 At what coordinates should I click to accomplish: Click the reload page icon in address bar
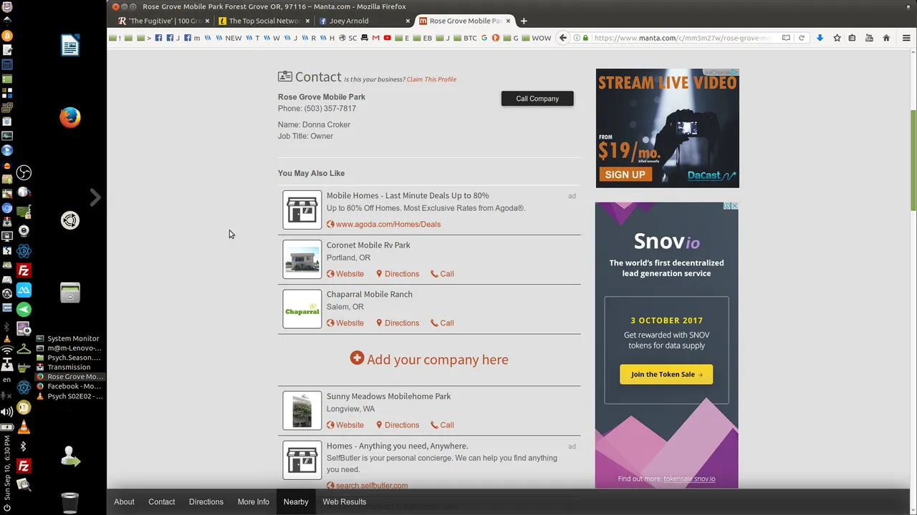coord(802,38)
